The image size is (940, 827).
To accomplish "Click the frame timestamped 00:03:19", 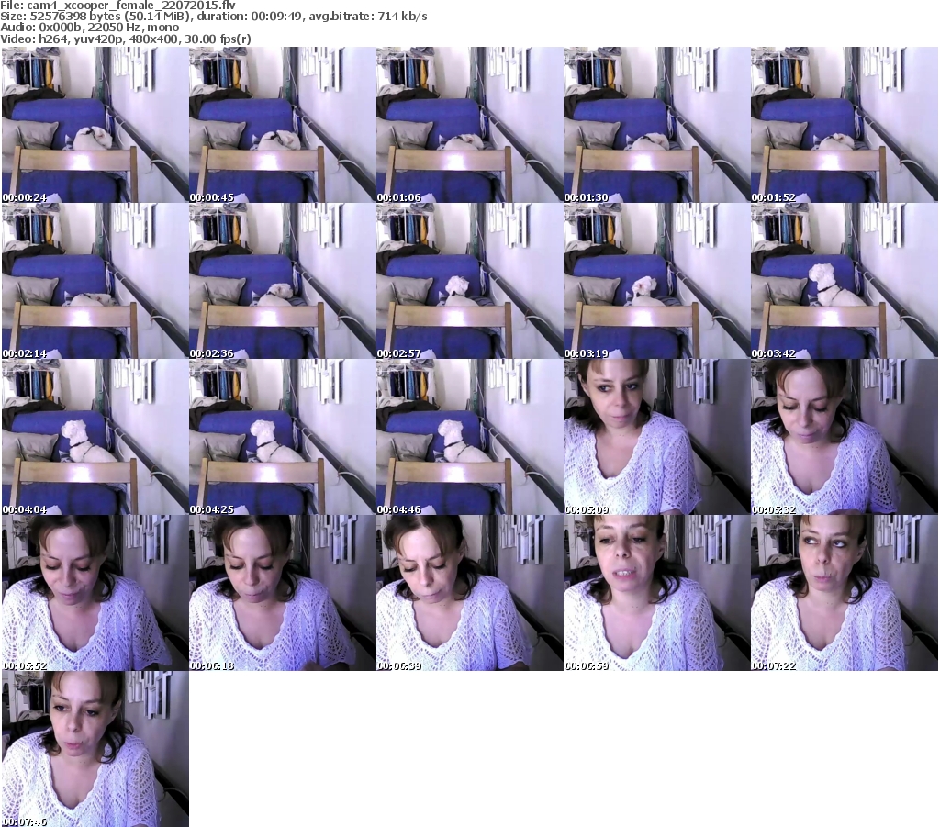I will click(656, 281).
